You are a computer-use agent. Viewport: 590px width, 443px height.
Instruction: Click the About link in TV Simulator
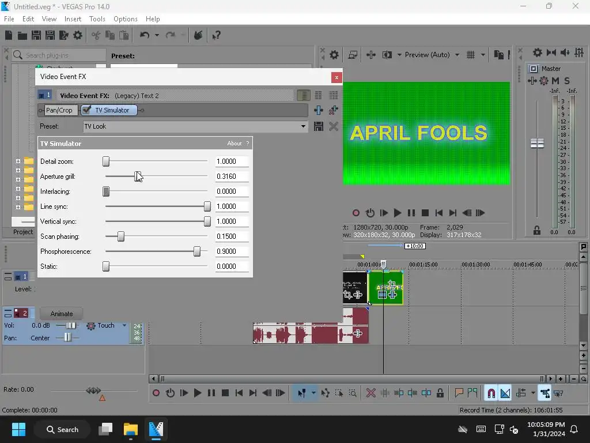[x=234, y=144]
